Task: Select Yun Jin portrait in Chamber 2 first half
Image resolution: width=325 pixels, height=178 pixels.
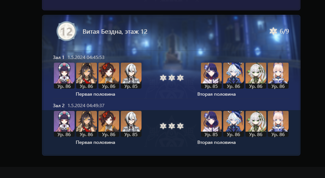Action: (x=64, y=124)
